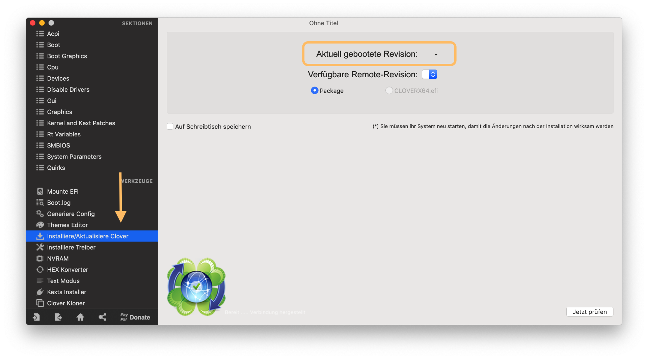Image resolution: width=648 pixels, height=359 pixels.
Task: Click the Clover Kloner icon
Action: [40, 303]
